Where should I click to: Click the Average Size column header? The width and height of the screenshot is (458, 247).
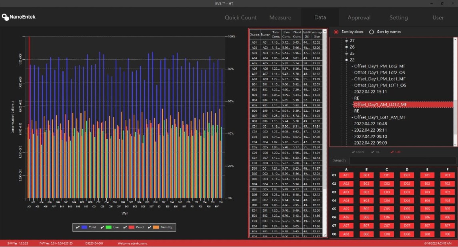click(x=317, y=34)
